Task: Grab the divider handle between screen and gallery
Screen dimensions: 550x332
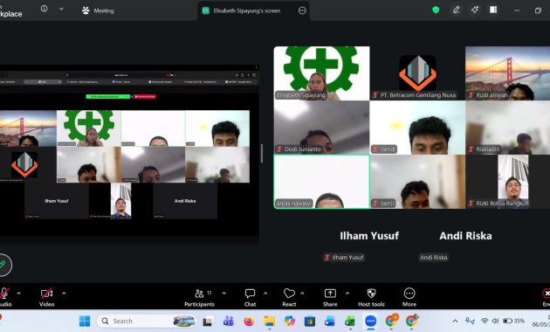Action: pyautogui.click(x=262, y=154)
